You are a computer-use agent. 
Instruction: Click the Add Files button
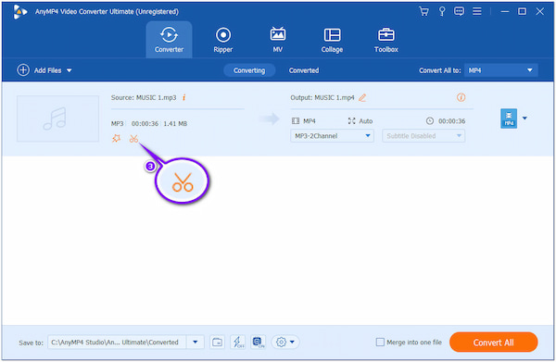44,70
